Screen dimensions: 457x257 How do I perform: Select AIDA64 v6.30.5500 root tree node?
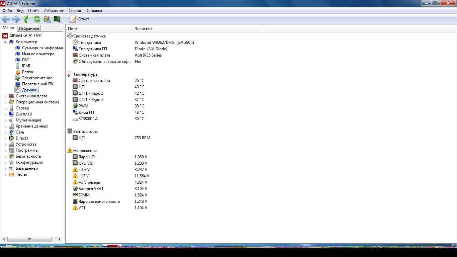click(22, 36)
